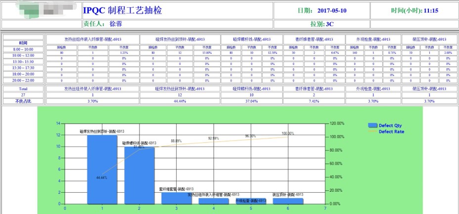Select the 13:30 ~ 15:30 time slot row
This screenshot has height=214, width=459.
point(23,62)
